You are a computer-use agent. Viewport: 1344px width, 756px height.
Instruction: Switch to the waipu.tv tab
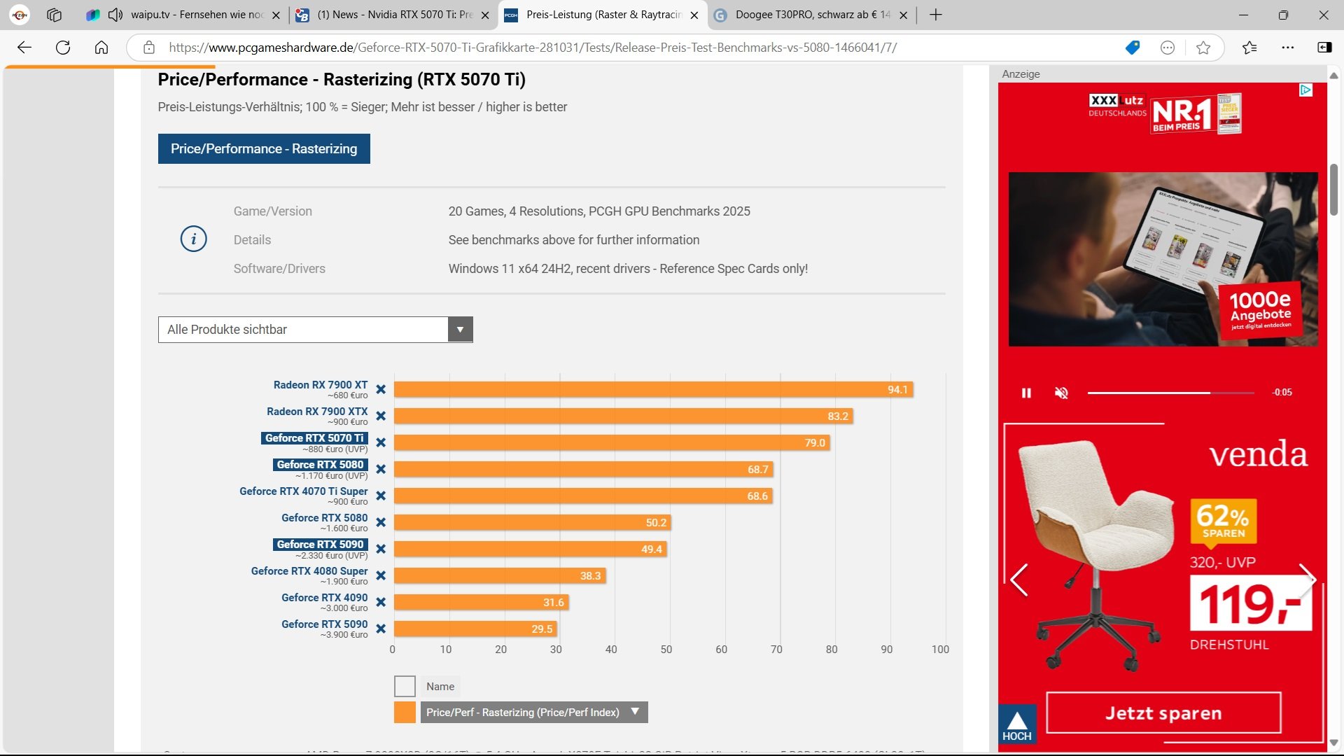click(x=196, y=15)
